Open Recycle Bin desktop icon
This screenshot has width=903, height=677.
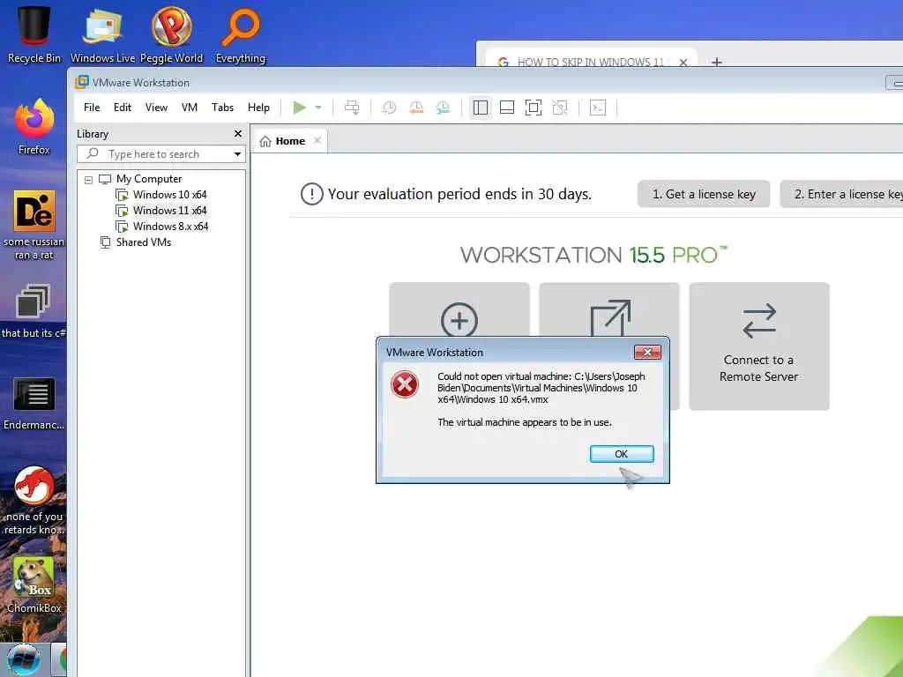click(34, 34)
